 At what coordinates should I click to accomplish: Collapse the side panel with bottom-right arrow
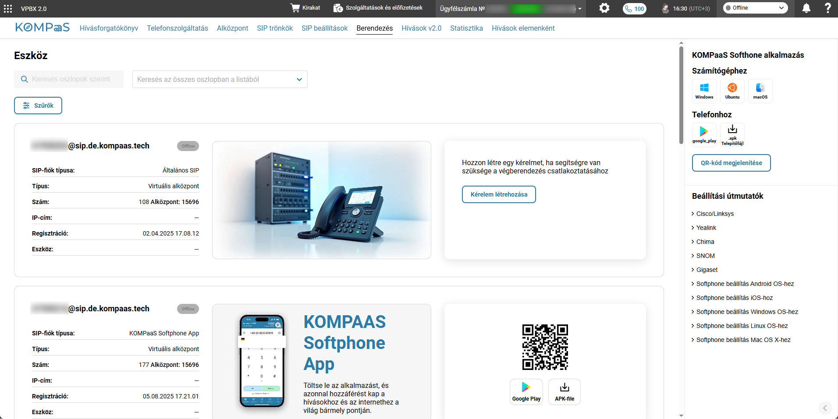825,408
